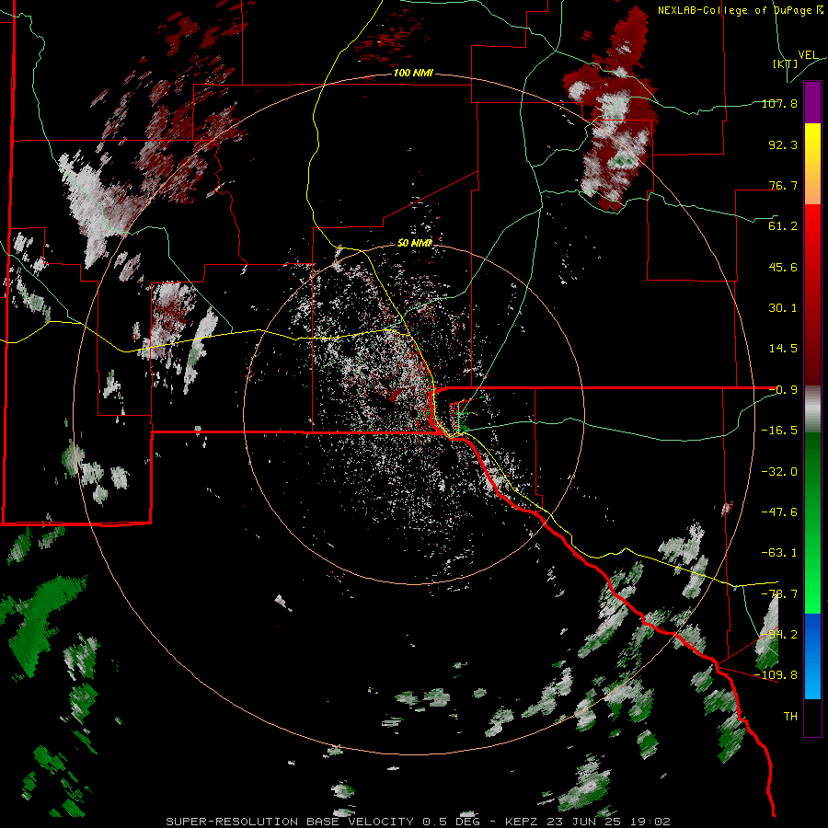Click the 61.2 velocity scale value
The image size is (828, 828).
(x=783, y=226)
